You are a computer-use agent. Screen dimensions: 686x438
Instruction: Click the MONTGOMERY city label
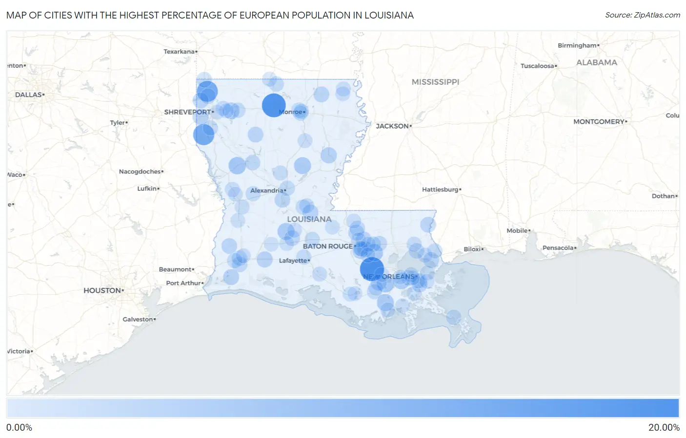(599, 122)
